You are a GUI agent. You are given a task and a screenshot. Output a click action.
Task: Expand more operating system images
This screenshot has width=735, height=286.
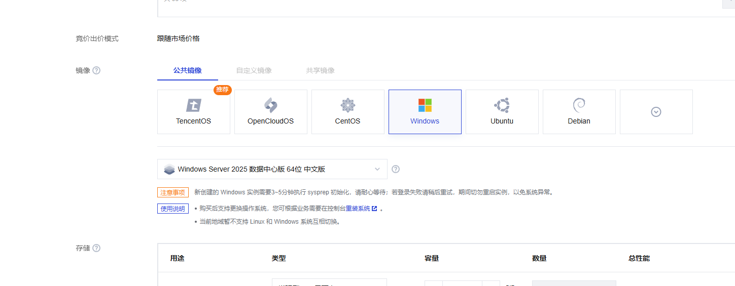pos(656,112)
